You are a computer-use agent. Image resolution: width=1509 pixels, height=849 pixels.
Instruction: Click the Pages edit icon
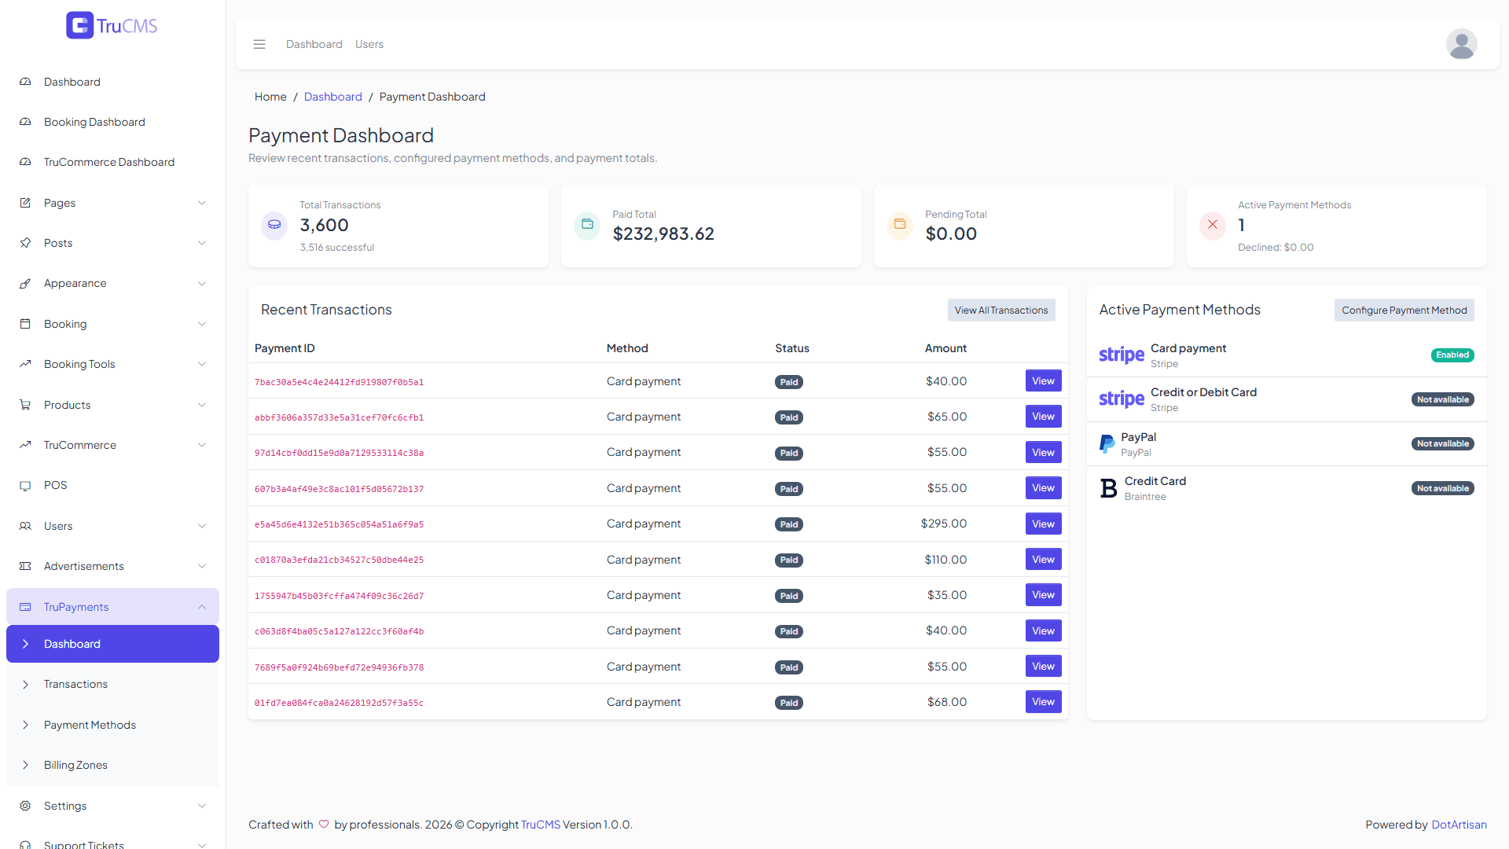(x=25, y=203)
